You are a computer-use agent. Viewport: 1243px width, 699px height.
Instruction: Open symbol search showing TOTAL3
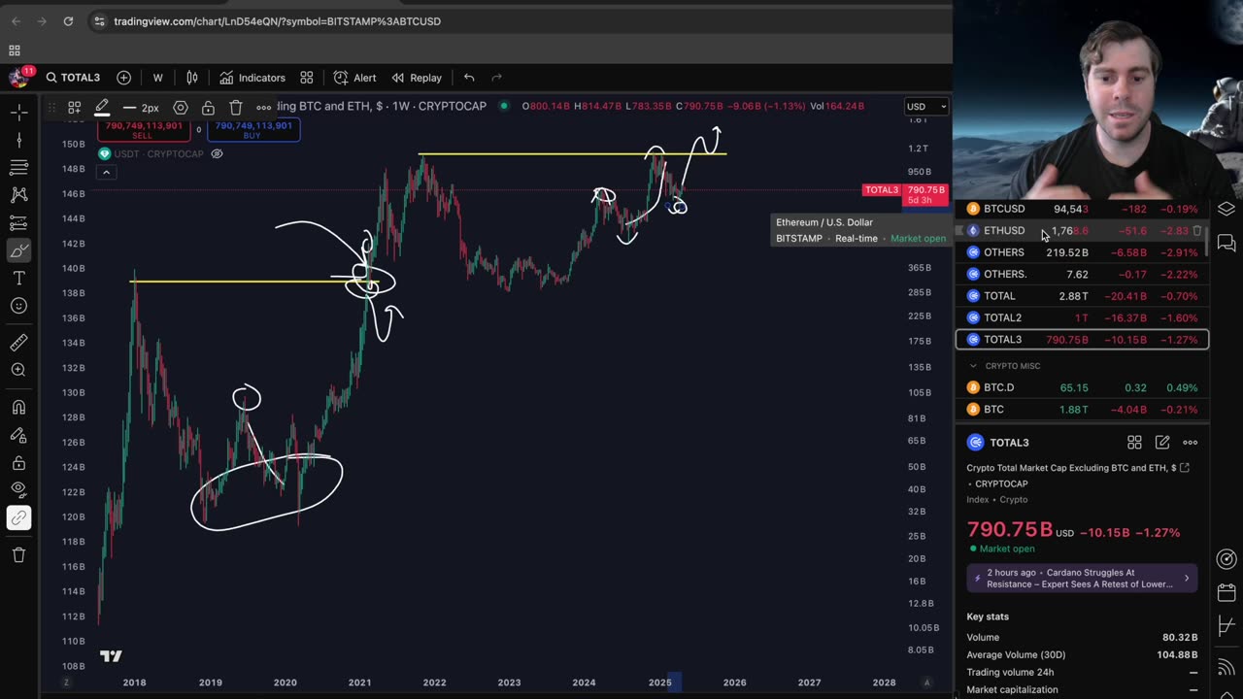[73, 78]
